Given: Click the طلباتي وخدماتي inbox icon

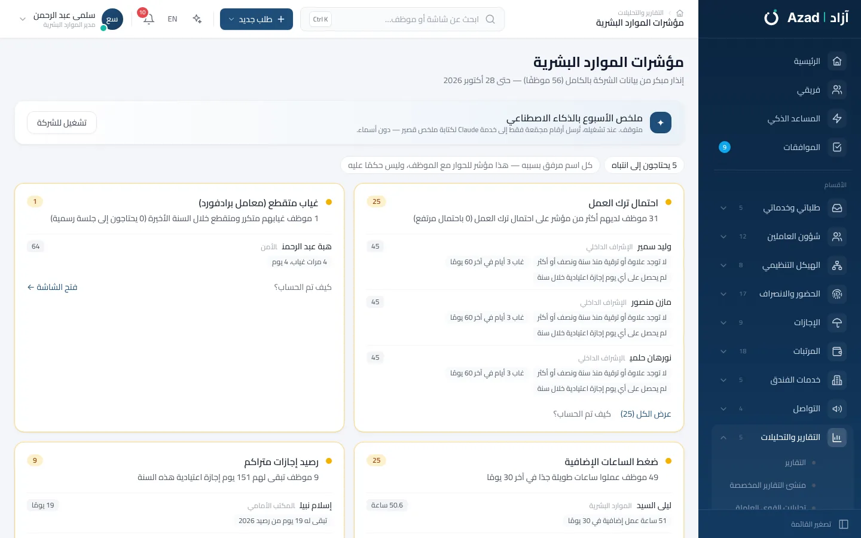Looking at the screenshot, I should (837, 208).
